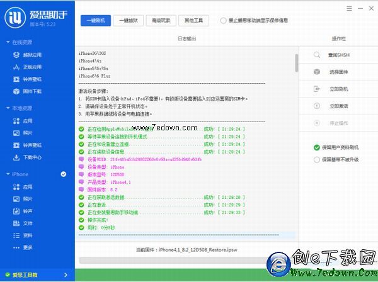Click the 立即刷机 button label
The width and height of the screenshot is (378, 282).
tap(339, 89)
